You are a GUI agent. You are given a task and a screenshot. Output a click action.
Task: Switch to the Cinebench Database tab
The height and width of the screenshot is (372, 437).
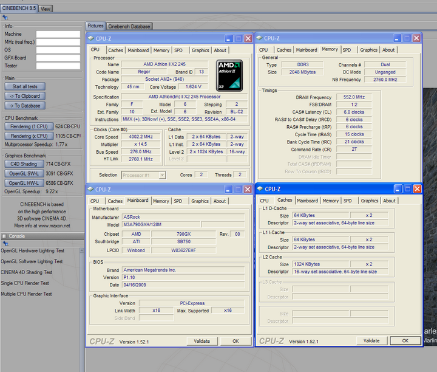pyautogui.click(x=129, y=26)
